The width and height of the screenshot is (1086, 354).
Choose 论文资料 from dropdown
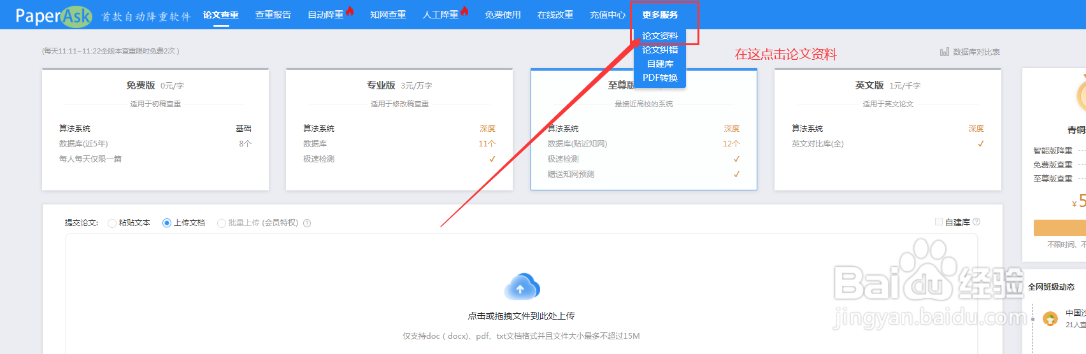point(660,36)
